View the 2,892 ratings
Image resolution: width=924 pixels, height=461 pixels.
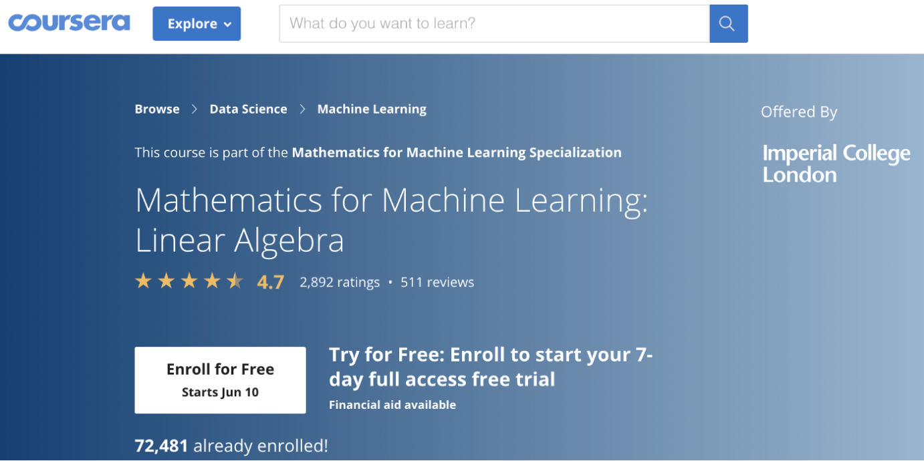click(x=340, y=282)
